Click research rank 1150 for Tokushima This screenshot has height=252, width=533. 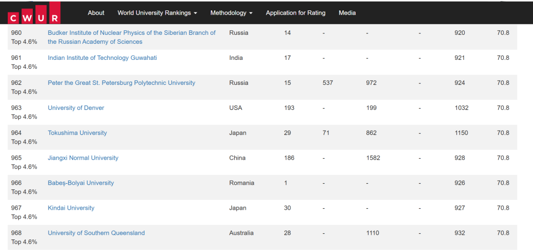(461, 133)
